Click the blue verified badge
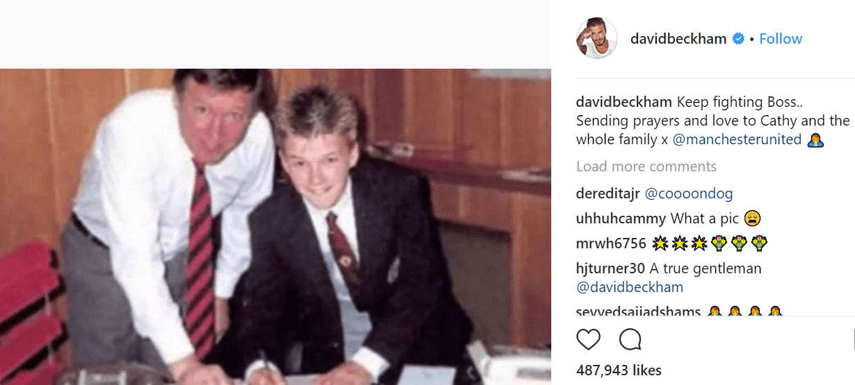855x385 pixels. tap(739, 39)
